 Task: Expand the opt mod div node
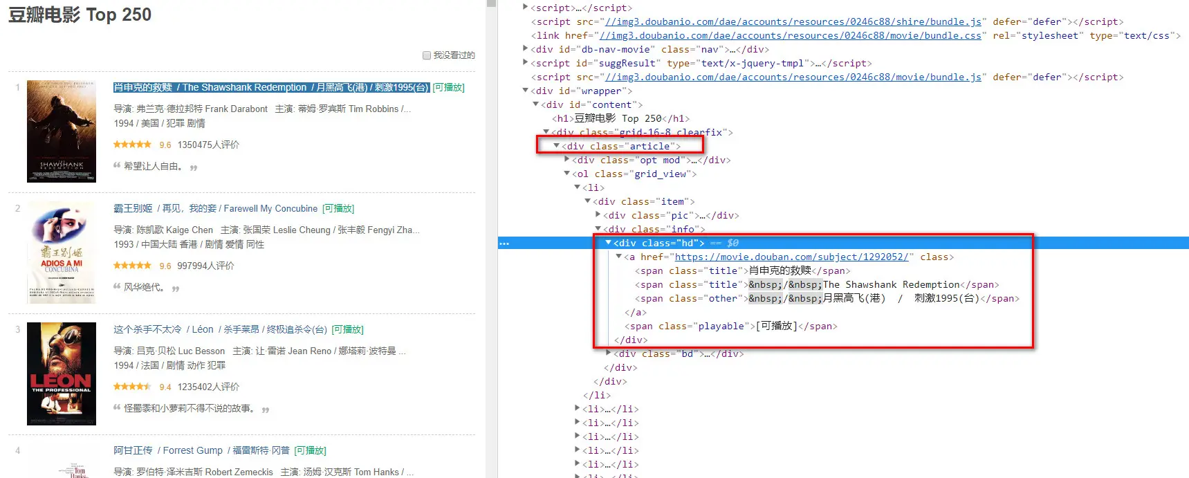[566, 160]
